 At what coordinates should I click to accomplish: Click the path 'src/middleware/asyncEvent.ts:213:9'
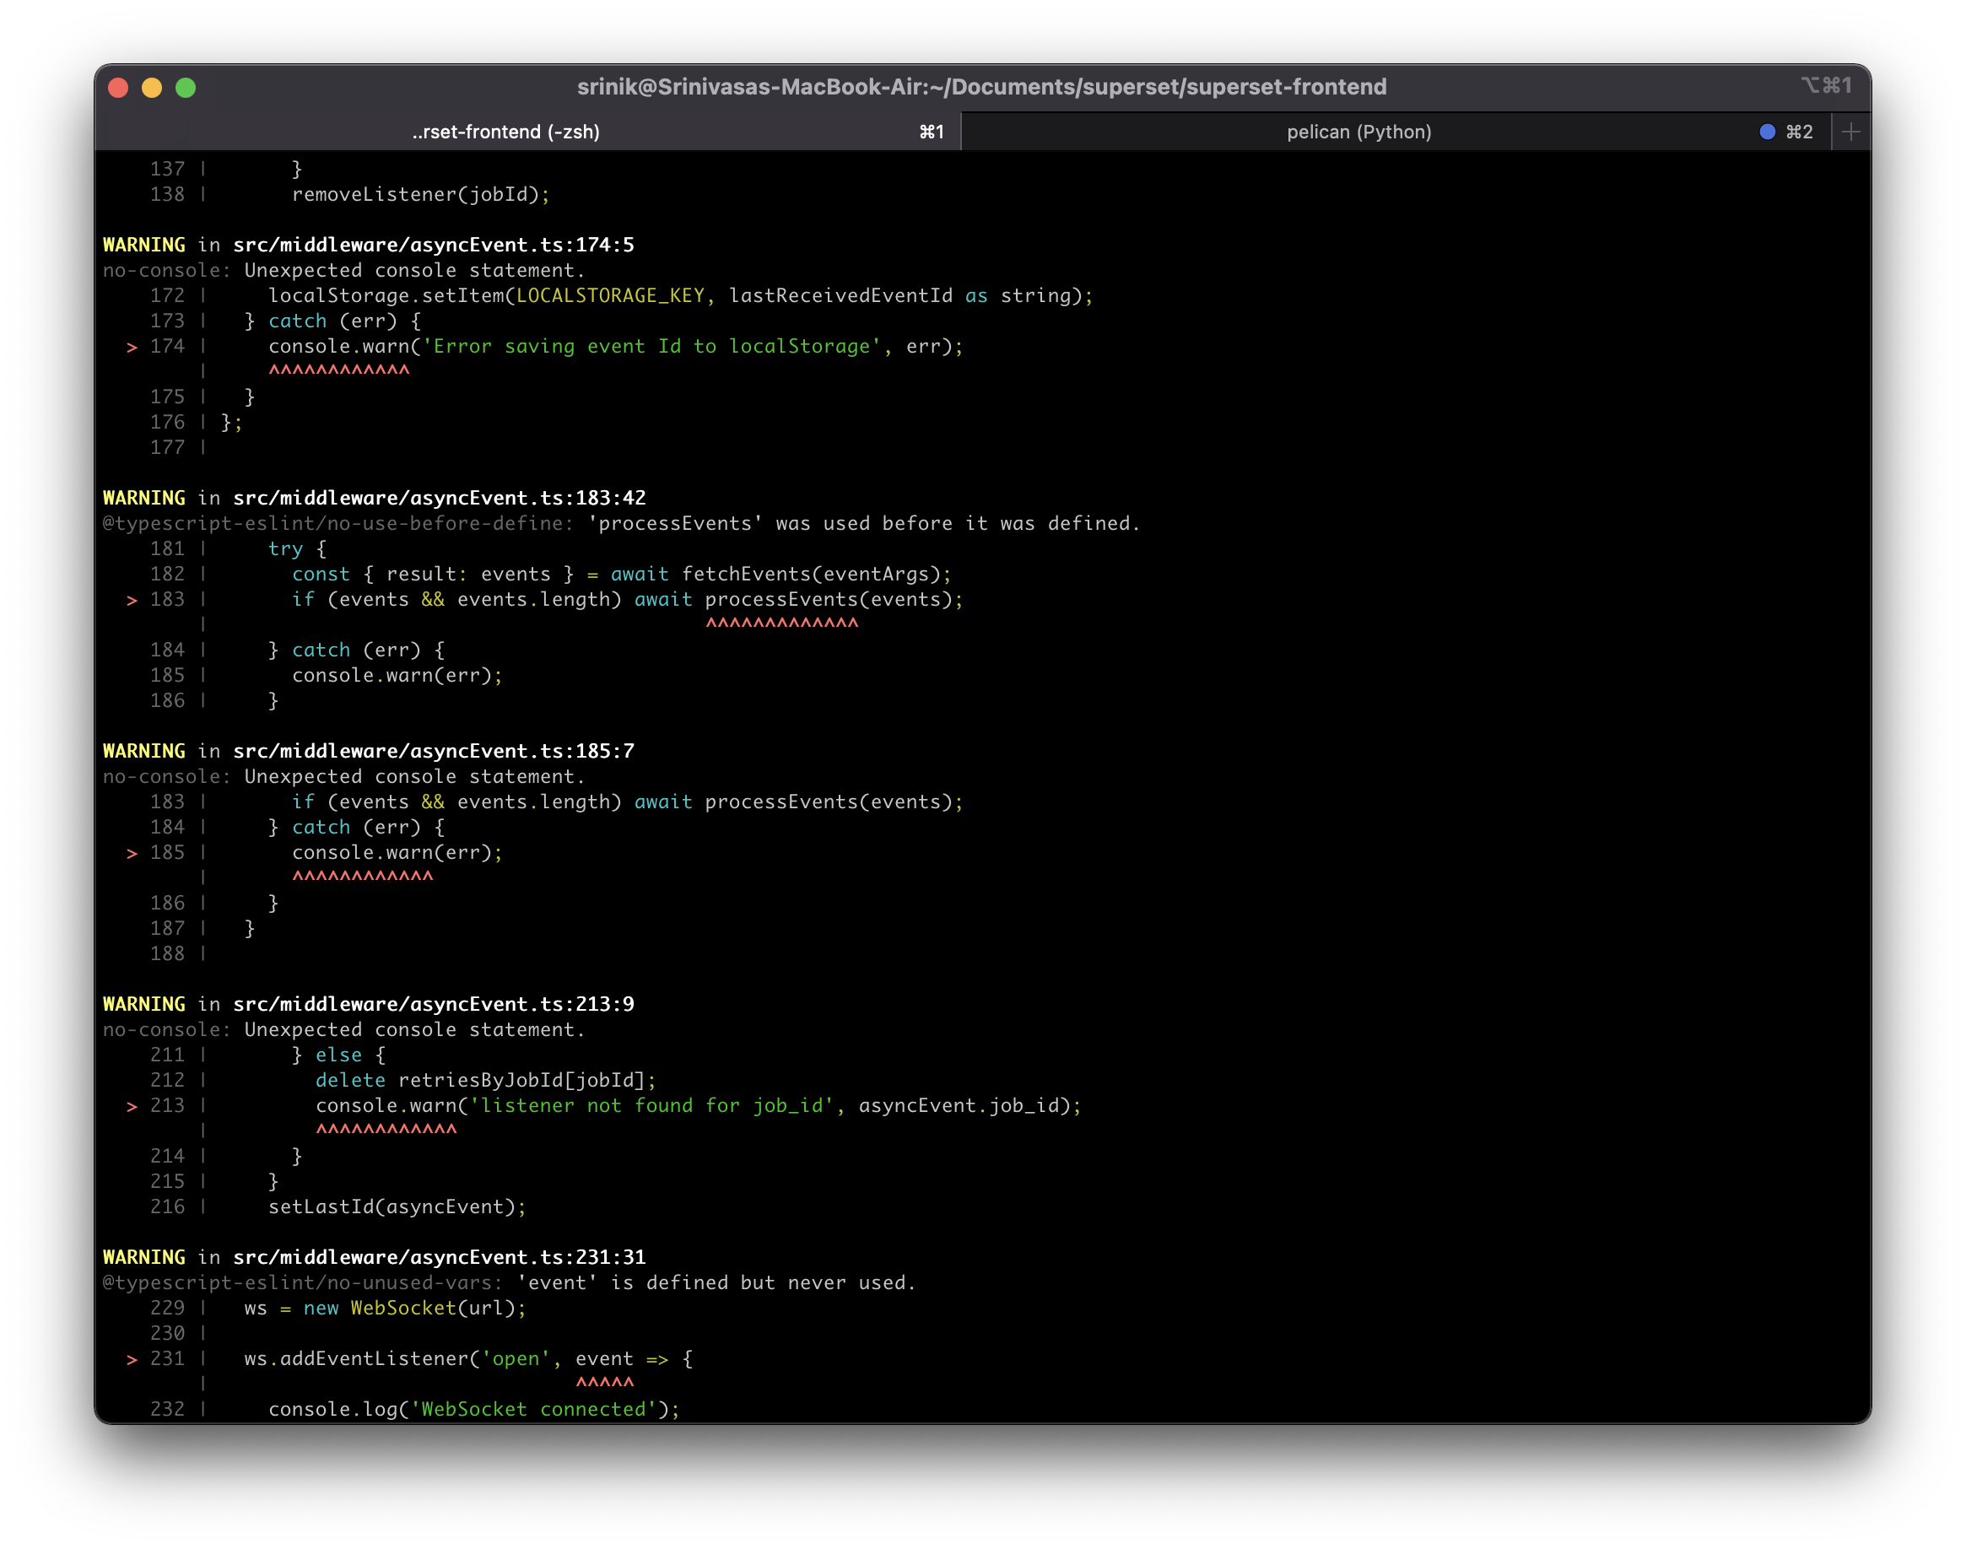[x=434, y=1004]
